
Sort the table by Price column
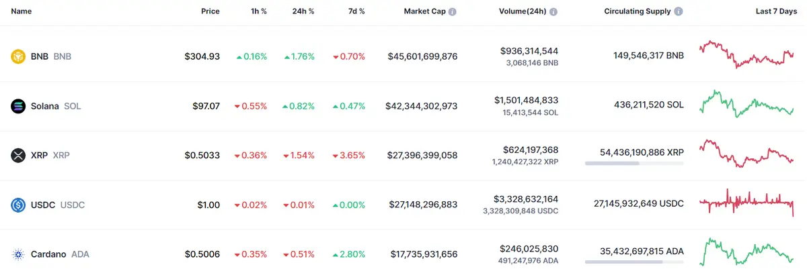click(x=210, y=11)
